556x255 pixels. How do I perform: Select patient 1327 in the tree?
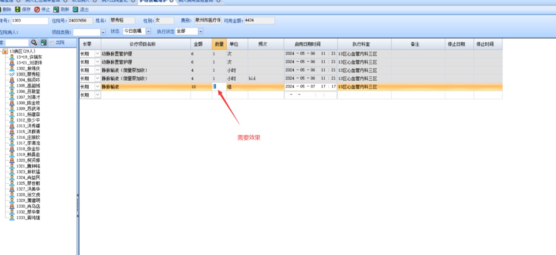pyautogui.click(x=28, y=189)
